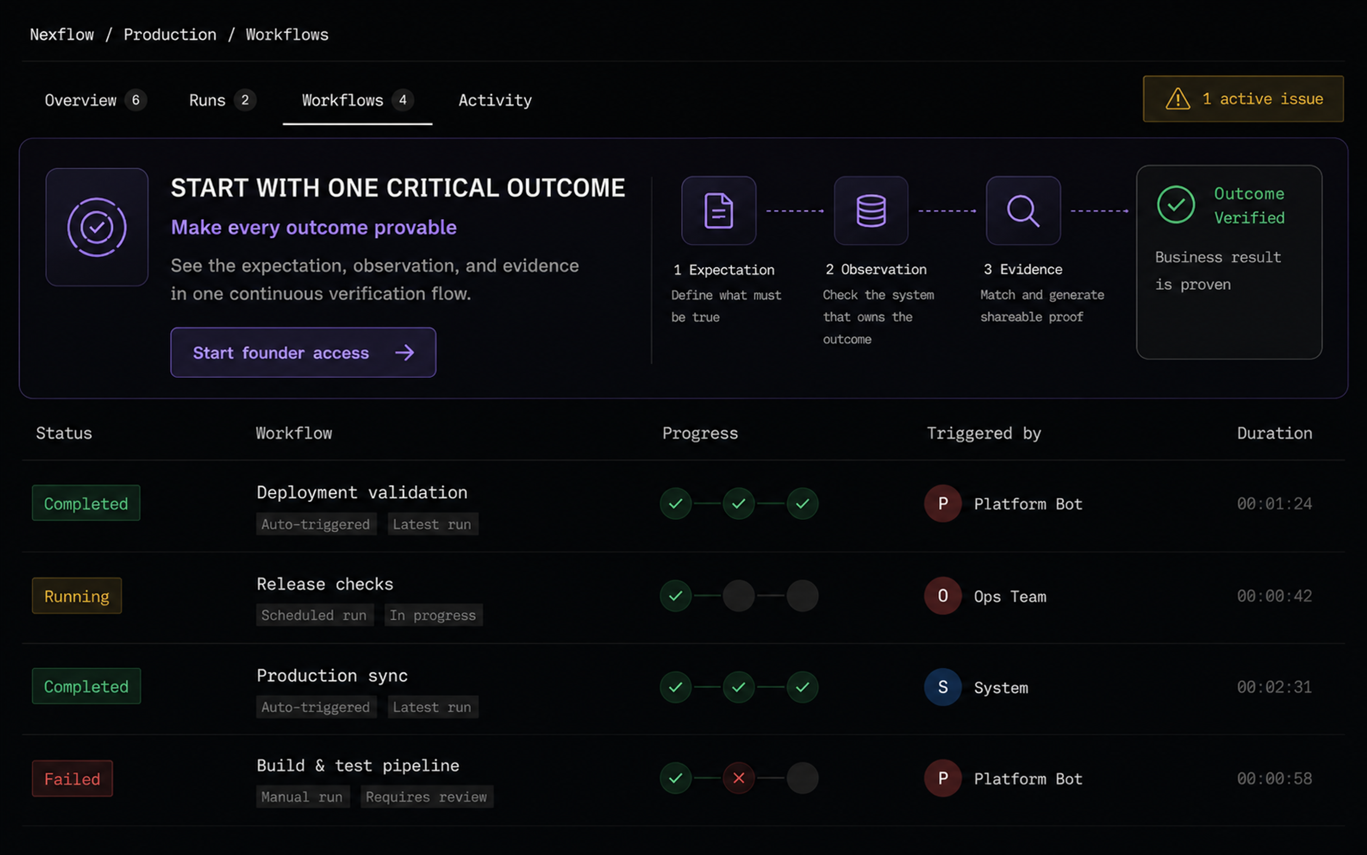Click pending third step of Release checks
This screenshot has height=855, width=1367.
[x=802, y=596]
